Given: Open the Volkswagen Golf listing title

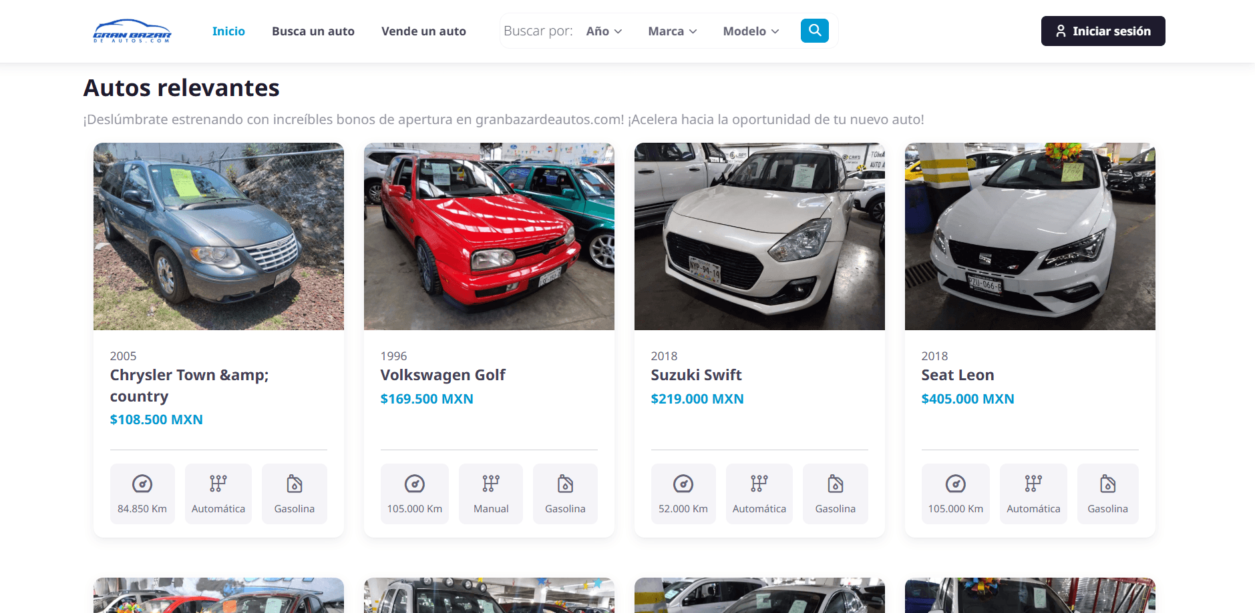Looking at the screenshot, I should [443, 375].
